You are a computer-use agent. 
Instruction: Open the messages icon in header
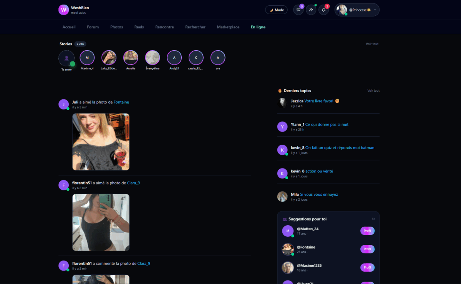point(298,10)
